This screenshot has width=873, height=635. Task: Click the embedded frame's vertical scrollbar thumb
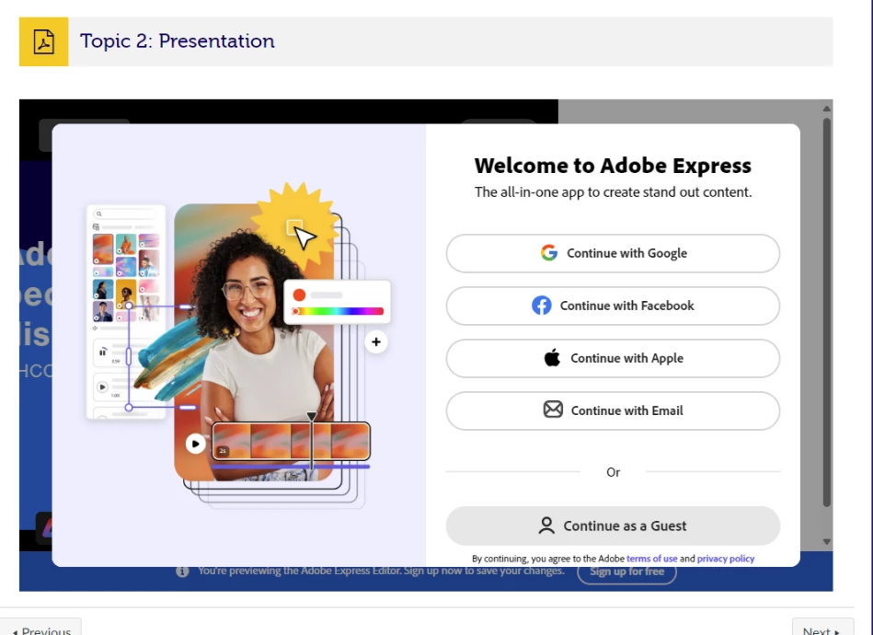pos(827,312)
